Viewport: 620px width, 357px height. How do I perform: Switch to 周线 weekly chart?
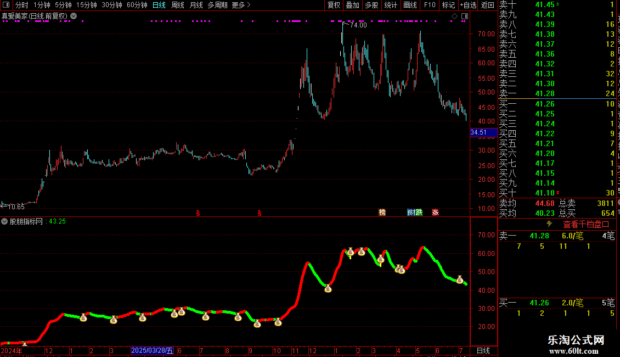click(x=178, y=5)
